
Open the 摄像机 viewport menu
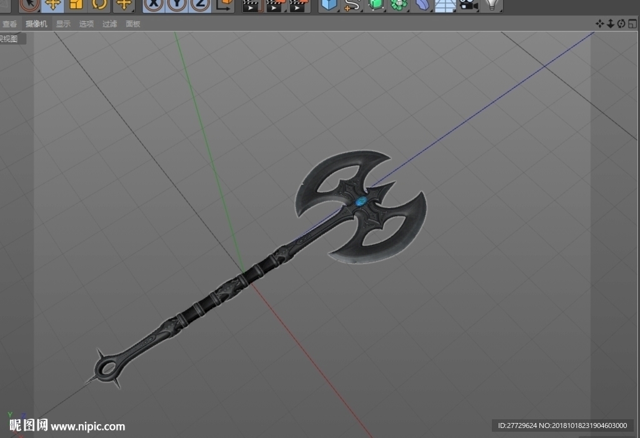(x=36, y=24)
